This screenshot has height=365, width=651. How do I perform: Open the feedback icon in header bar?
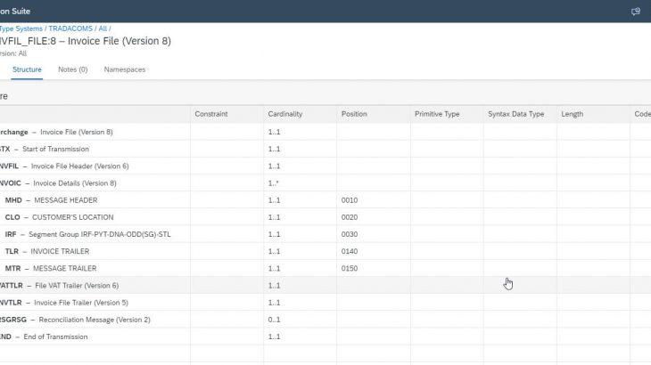[635, 12]
